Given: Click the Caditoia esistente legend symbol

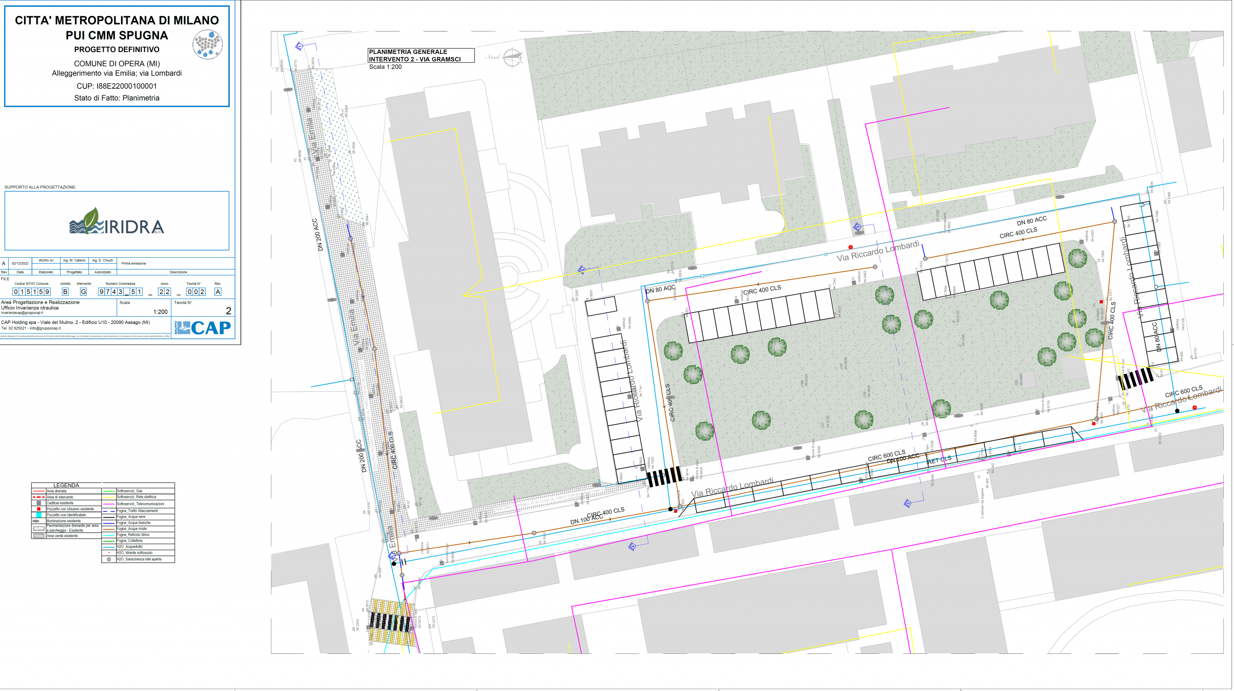Looking at the screenshot, I should click(x=39, y=503).
